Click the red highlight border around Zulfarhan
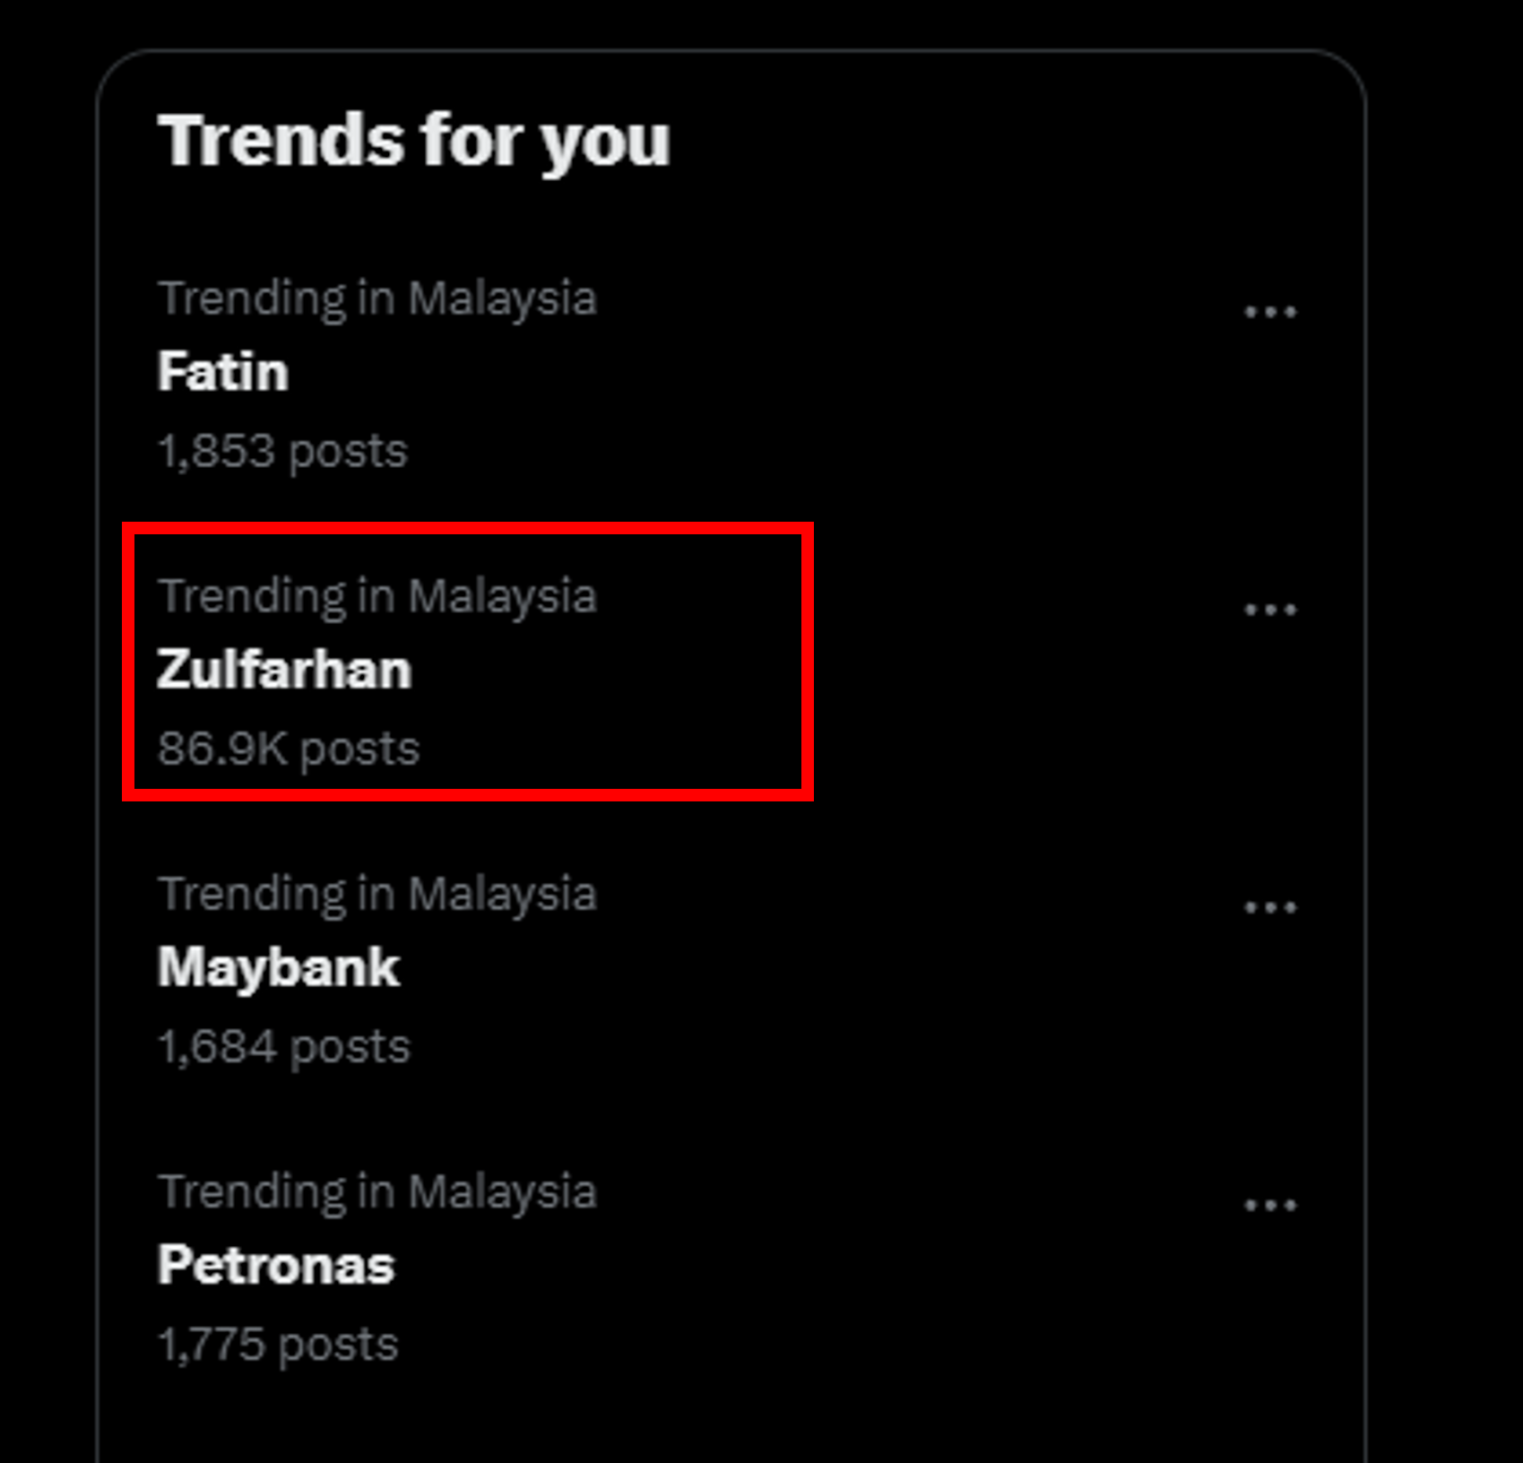 (466, 529)
